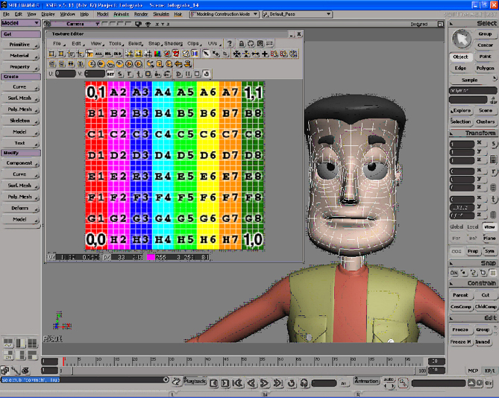
Task: Click the Freeze button in the Edit panel
Action: (x=460, y=329)
